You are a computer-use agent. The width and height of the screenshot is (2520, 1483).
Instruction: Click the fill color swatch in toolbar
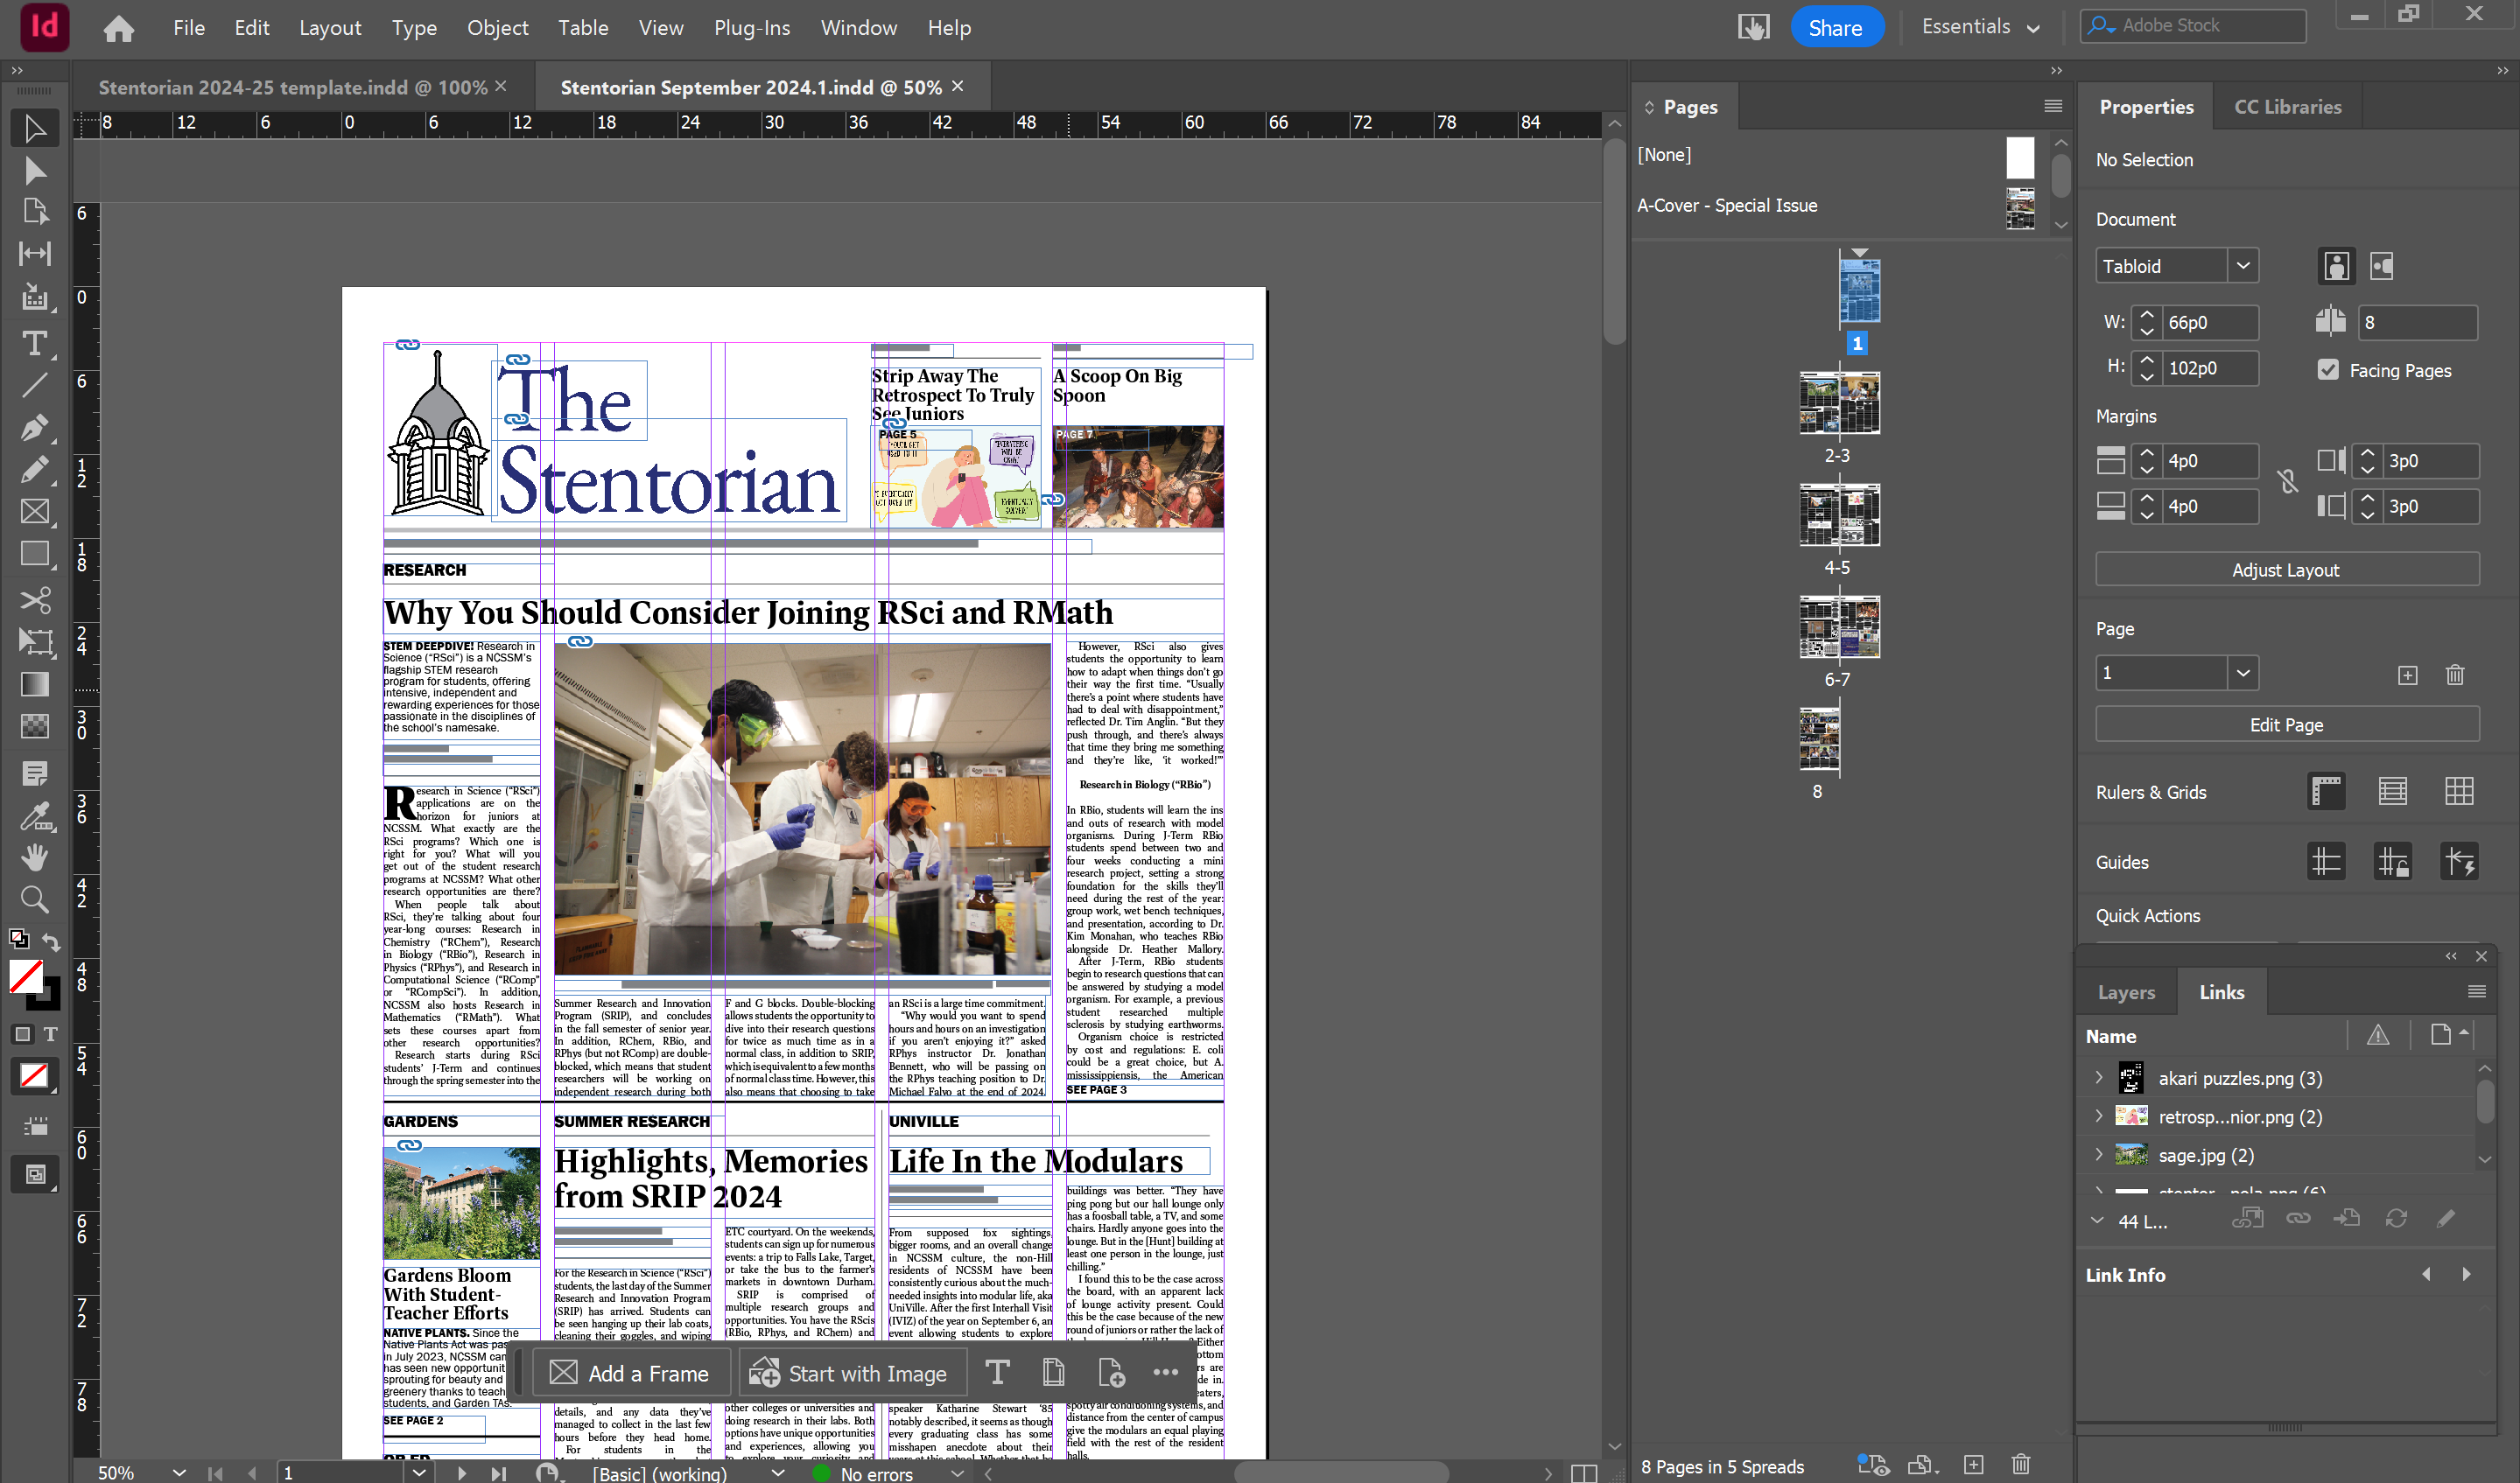coord(26,976)
